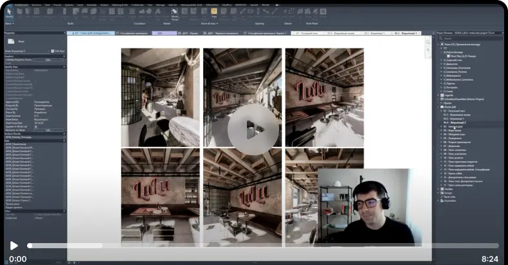Open the Massing & Site ribbon tab

point(119,5)
